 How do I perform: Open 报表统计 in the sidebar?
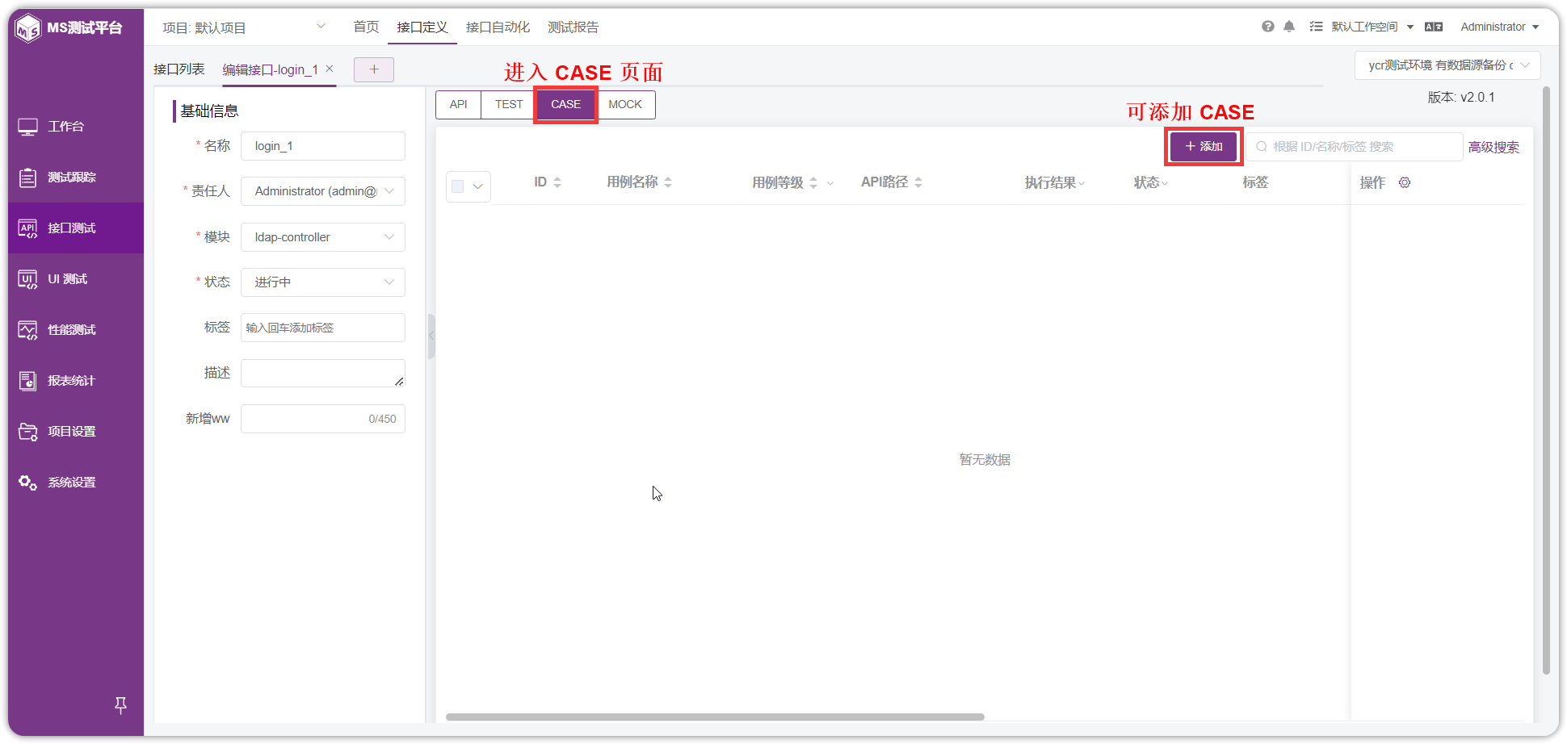pos(76,381)
